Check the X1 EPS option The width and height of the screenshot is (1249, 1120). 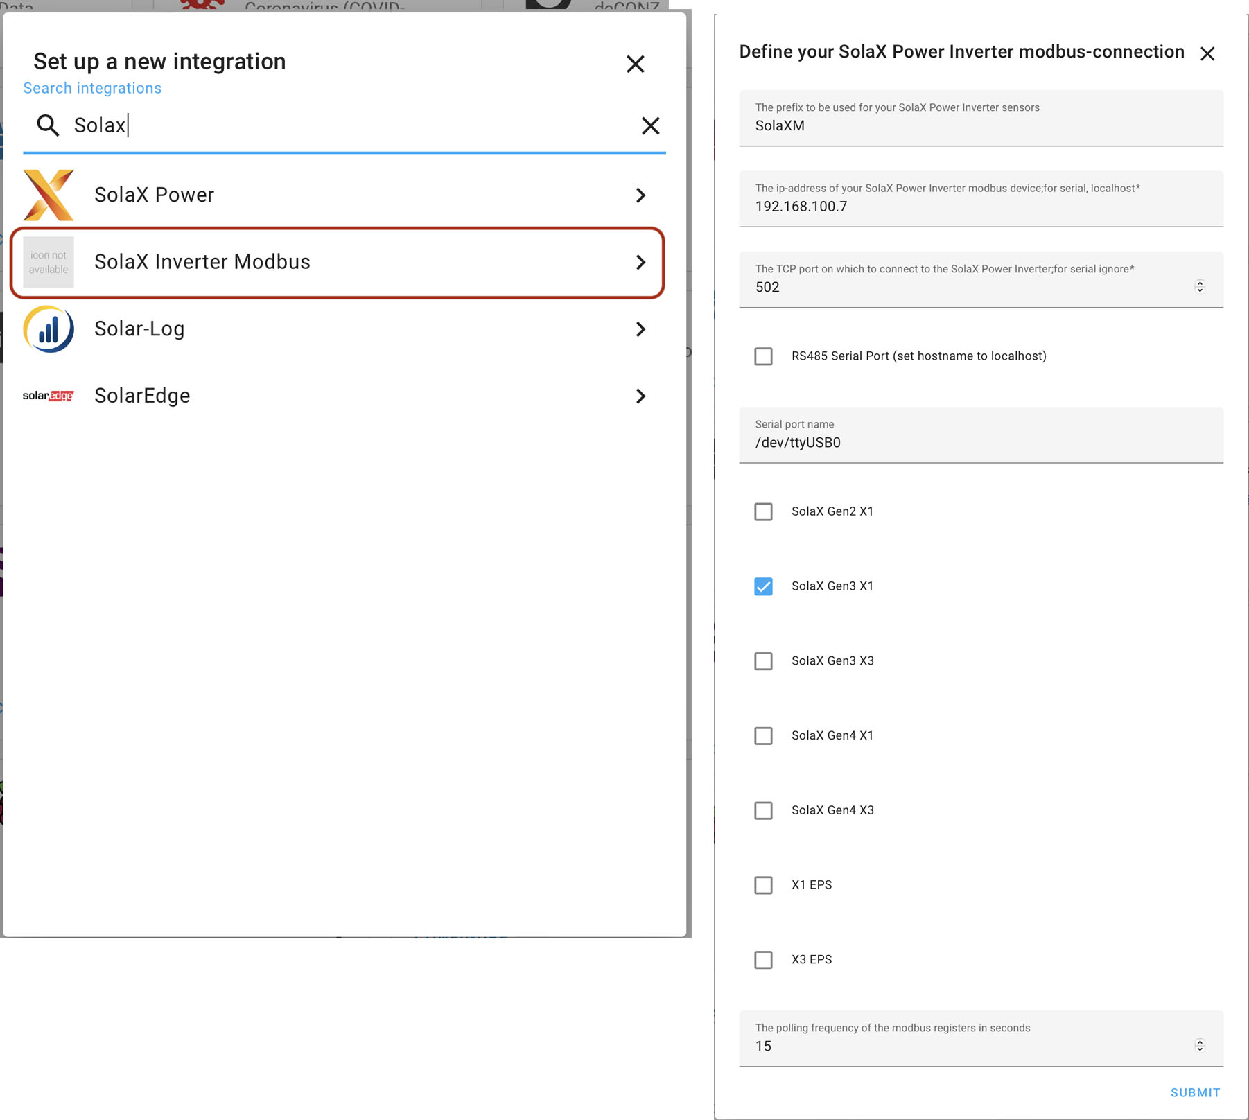tap(763, 885)
